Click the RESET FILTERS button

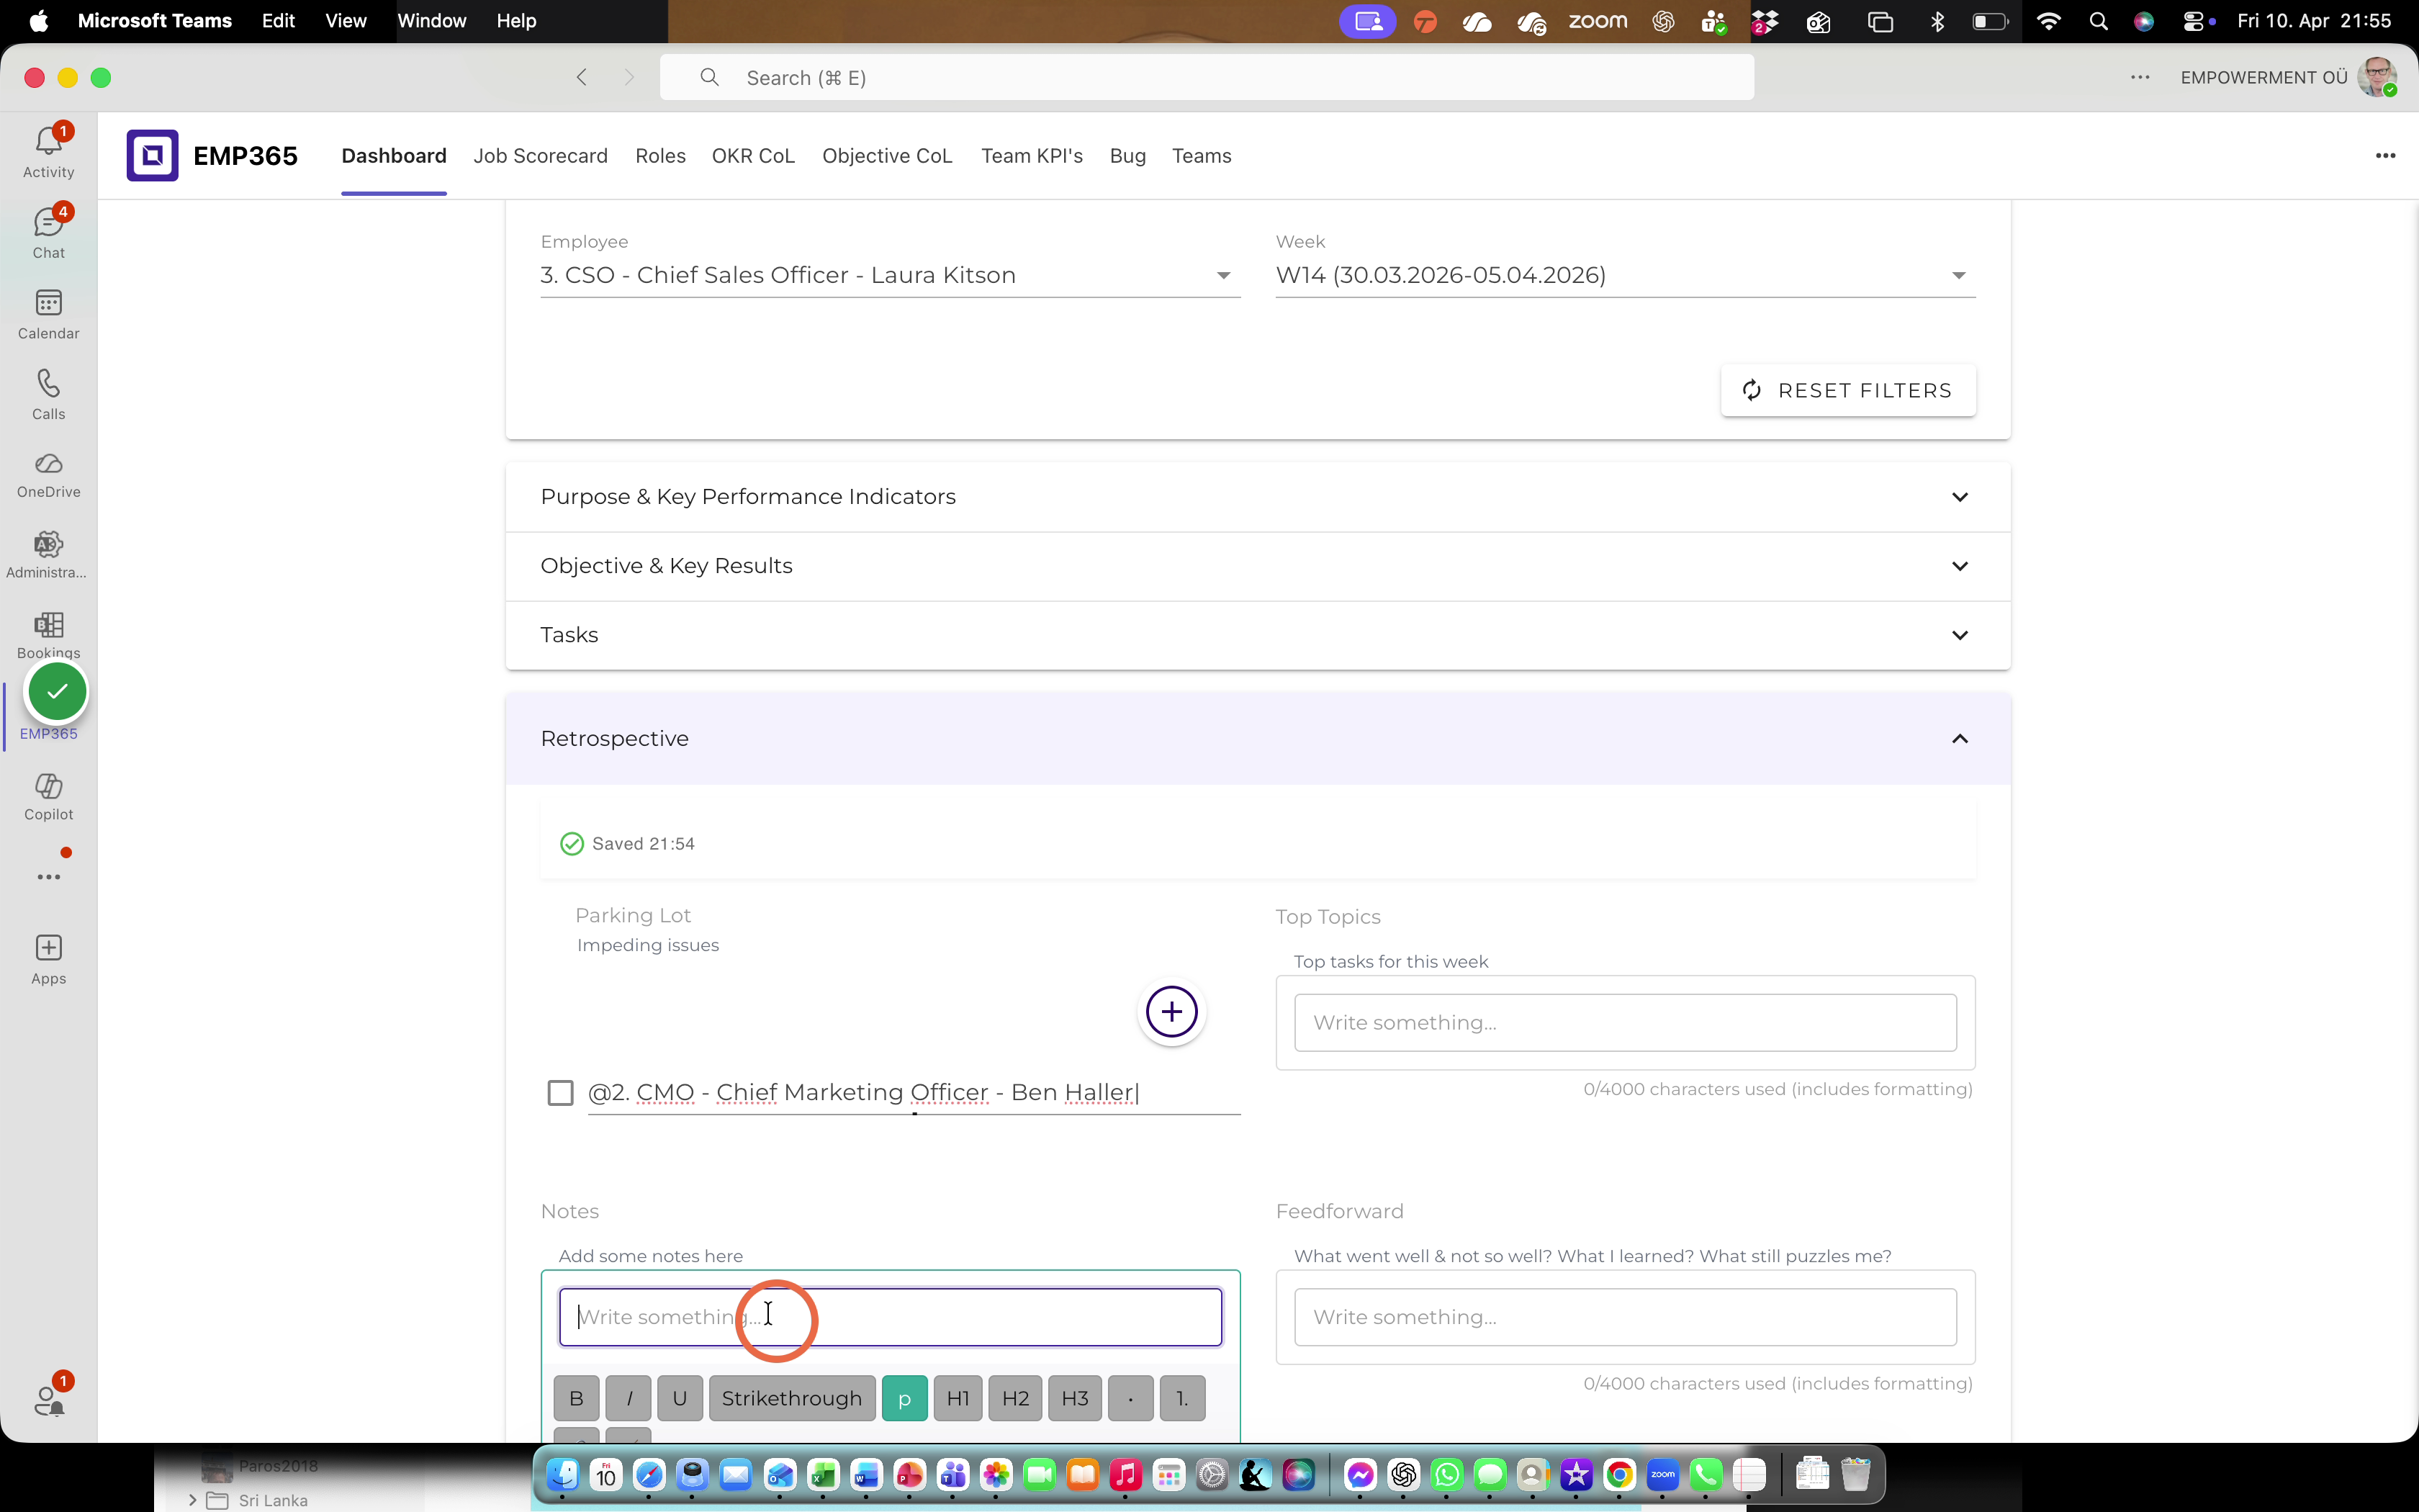pyautogui.click(x=1847, y=390)
